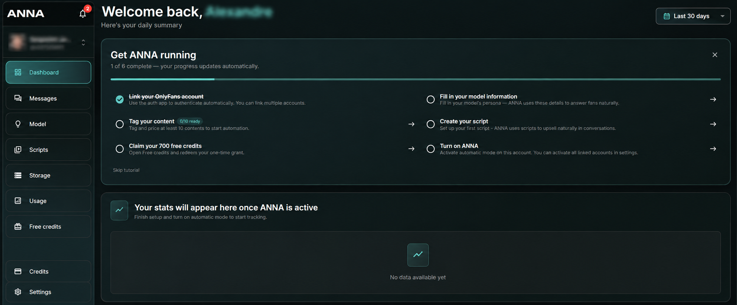Click arrow next to Fill in model information
This screenshot has height=305, width=737.
[713, 99]
